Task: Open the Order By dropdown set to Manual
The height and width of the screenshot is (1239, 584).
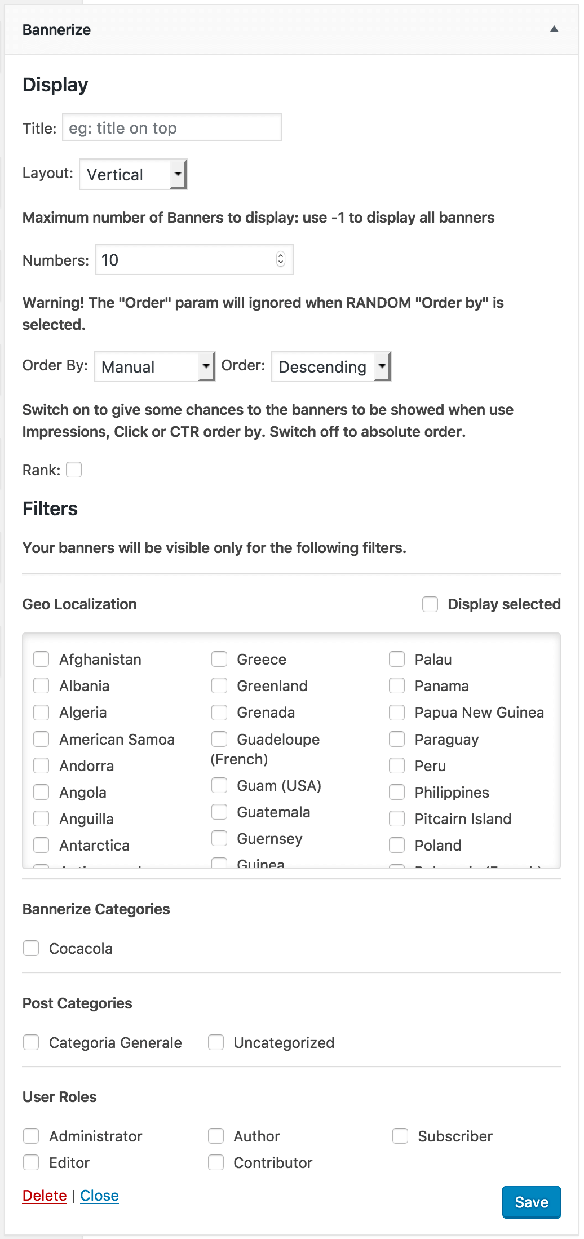Action: click(x=154, y=366)
